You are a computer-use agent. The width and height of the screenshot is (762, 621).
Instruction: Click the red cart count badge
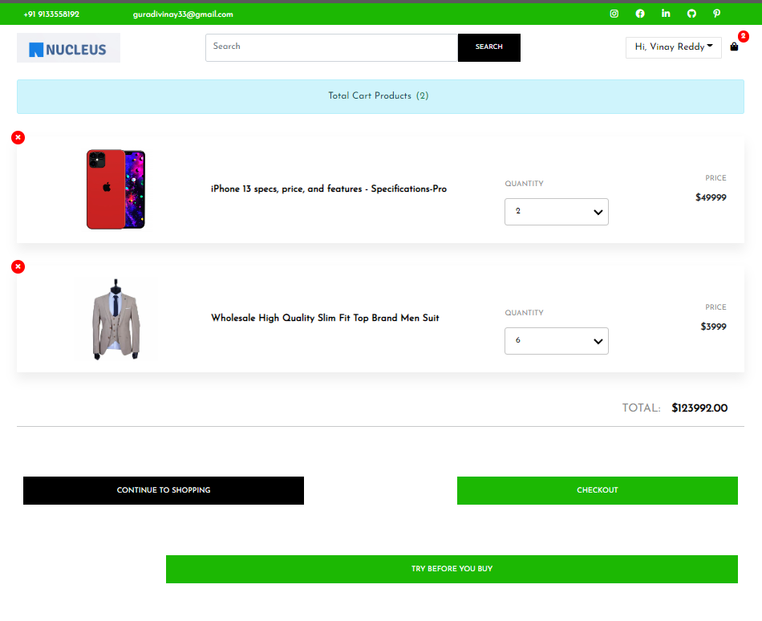click(743, 36)
